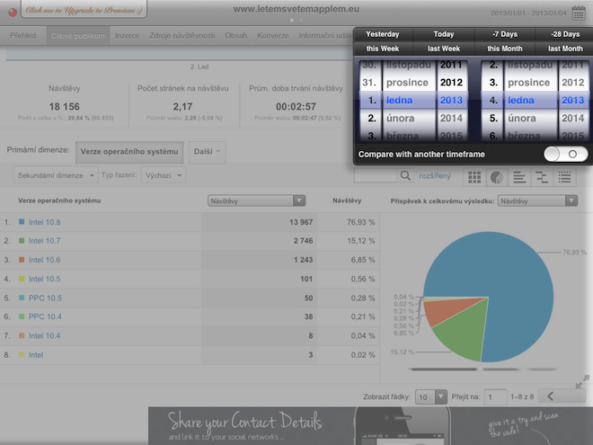Select -28 Days quick range
This screenshot has width=593, height=445.
point(565,34)
